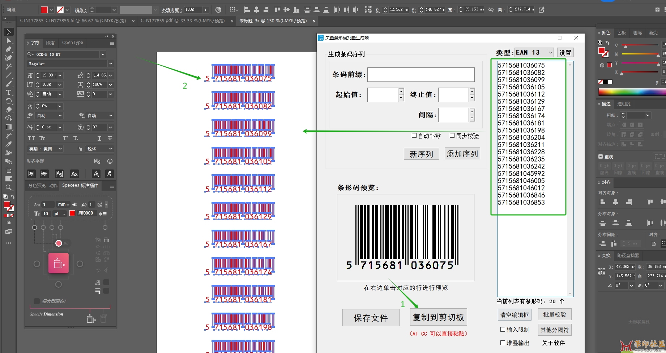This screenshot has width=666, height=353.
Task: Select the Zoom tool
Action: (9, 187)
